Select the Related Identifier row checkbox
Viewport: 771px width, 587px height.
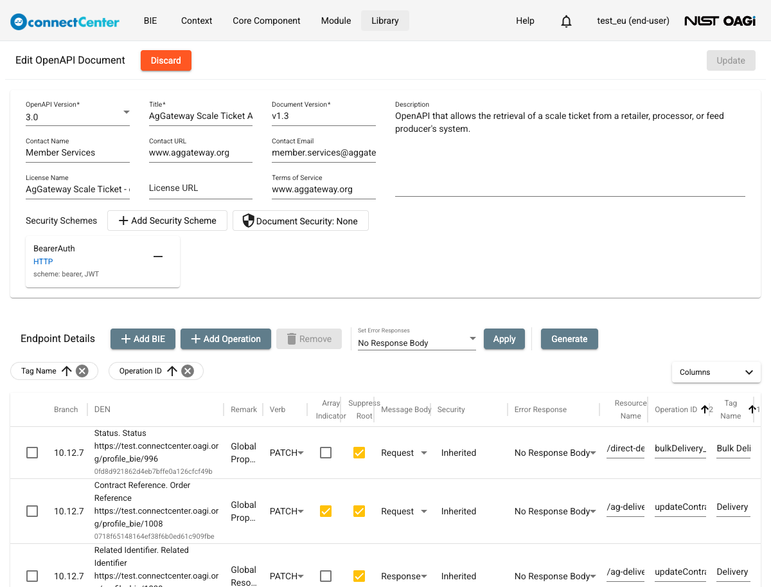(32, 576)
